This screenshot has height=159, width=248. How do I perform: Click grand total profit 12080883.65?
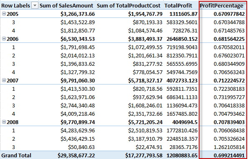click(x=182, y=156)
